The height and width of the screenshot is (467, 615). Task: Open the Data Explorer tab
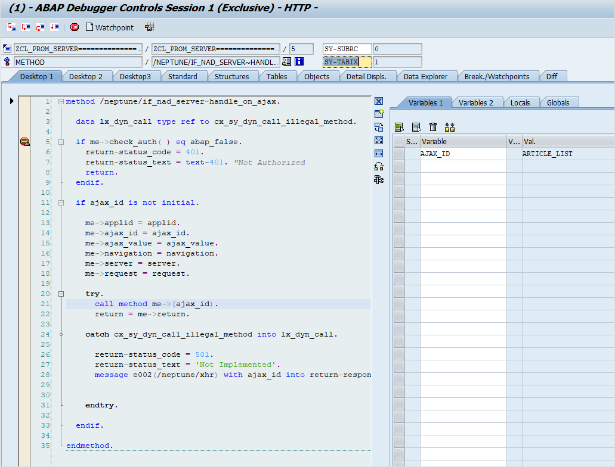click(x=425, y=76)
